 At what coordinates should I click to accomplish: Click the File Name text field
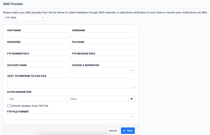(103, 47)
